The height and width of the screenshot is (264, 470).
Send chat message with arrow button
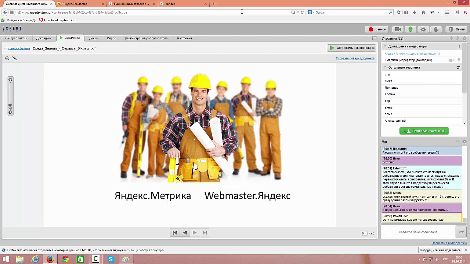(x=461, y=232)
